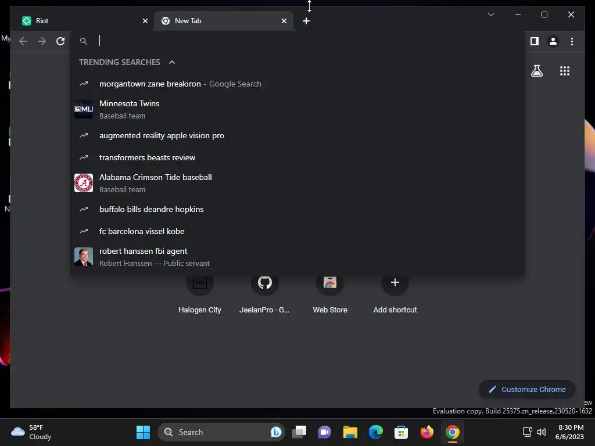Click the MLB logo thumbnail
This screenshot has height=446, width=595.
coord(84,109)
